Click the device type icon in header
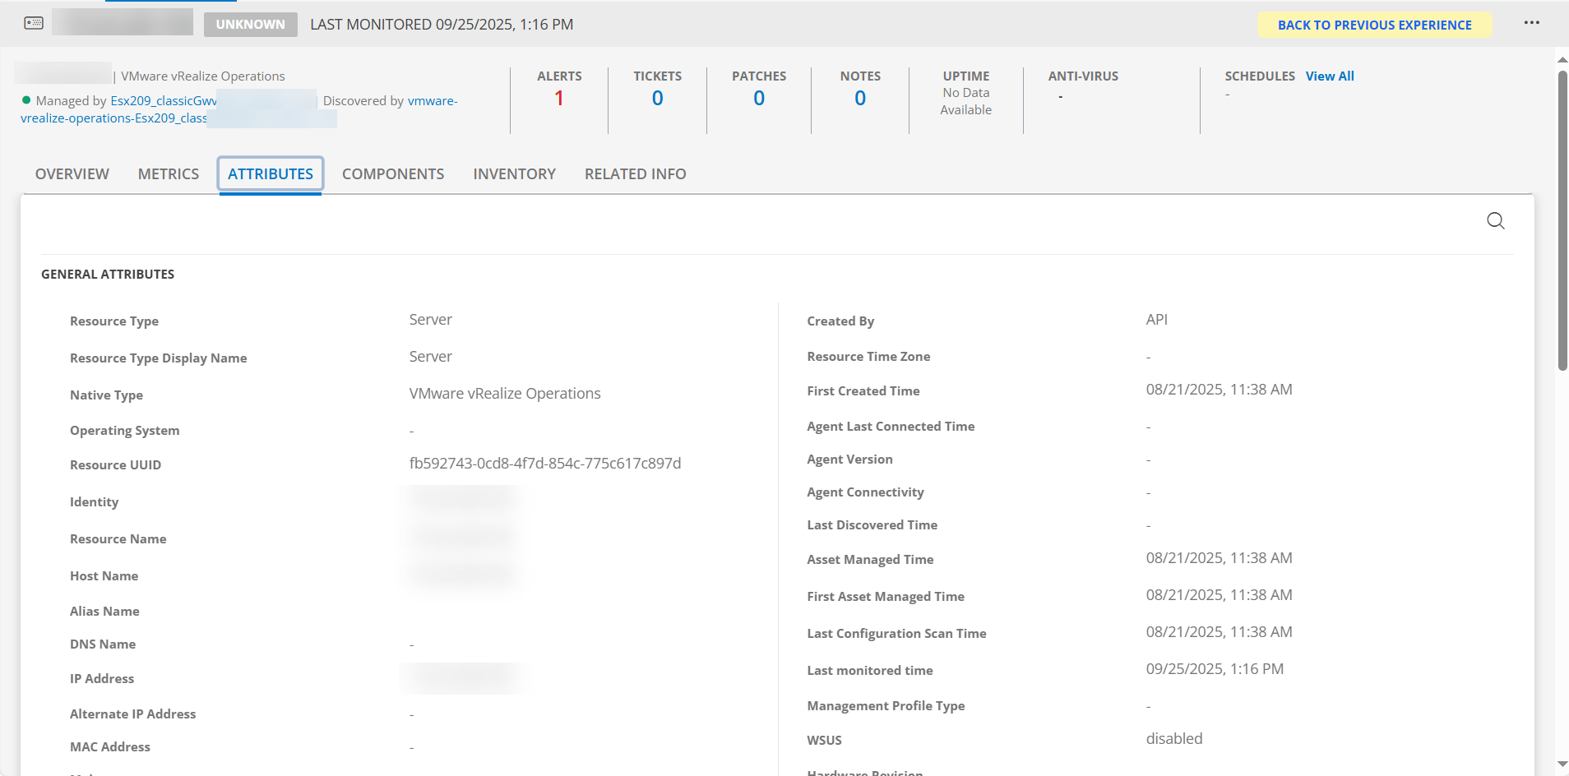This screenshot has height=776, width=1569. 34,23
